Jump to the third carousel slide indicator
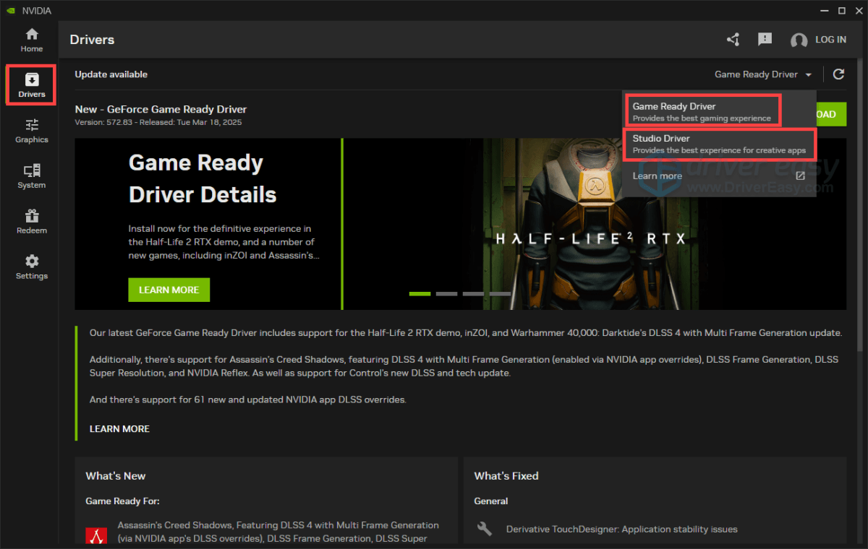The image size is (868, 549). [x=473, y=294]
